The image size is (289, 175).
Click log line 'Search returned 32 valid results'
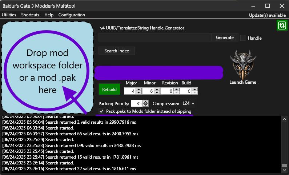69,169
